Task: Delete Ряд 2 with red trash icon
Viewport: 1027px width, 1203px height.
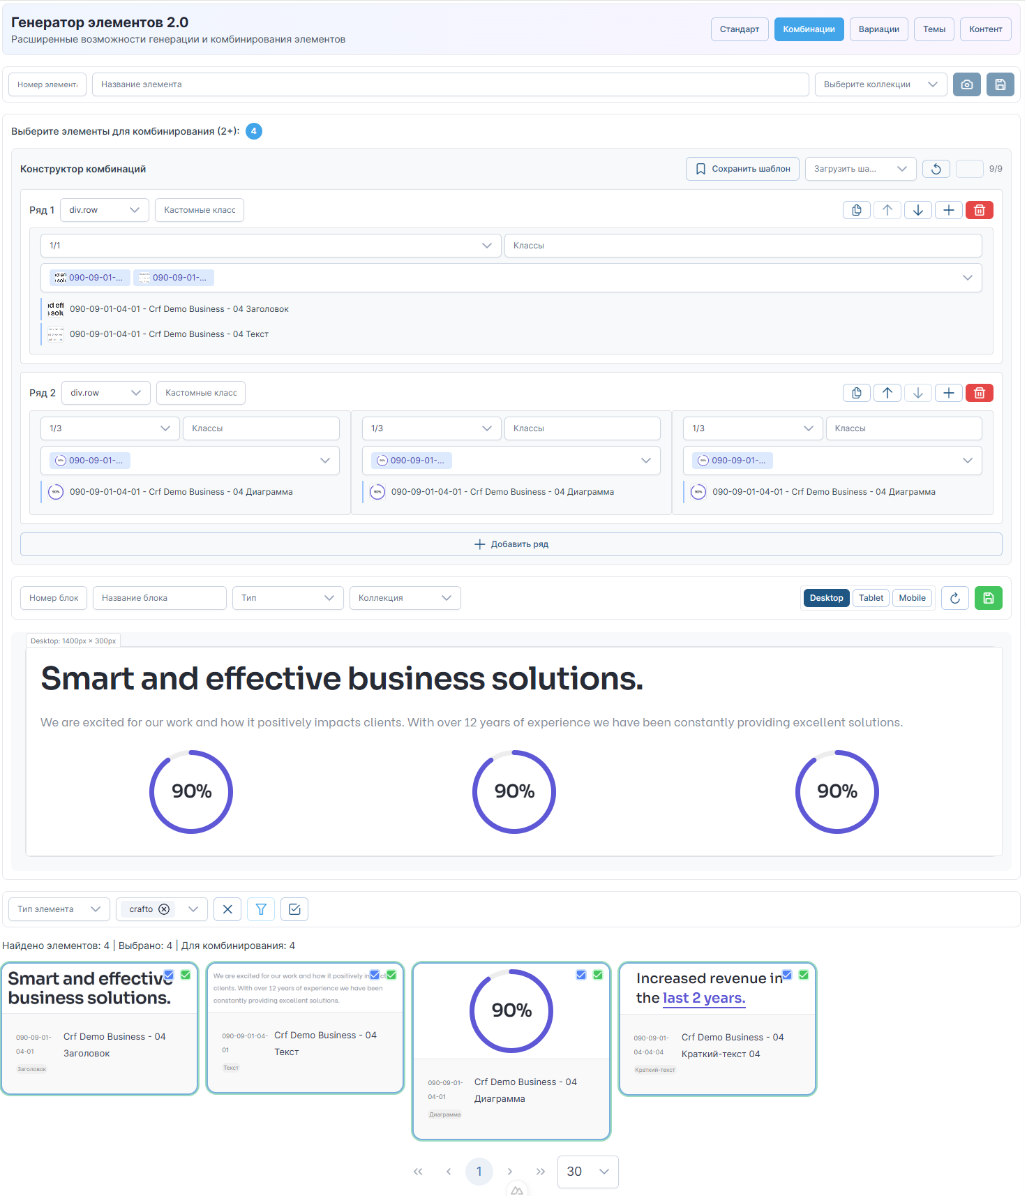Action: [x=980, y=393]
